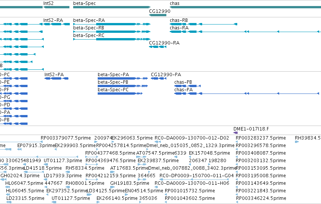
Task: Click the HL06045.5prime label
Action: click(25, 191)
